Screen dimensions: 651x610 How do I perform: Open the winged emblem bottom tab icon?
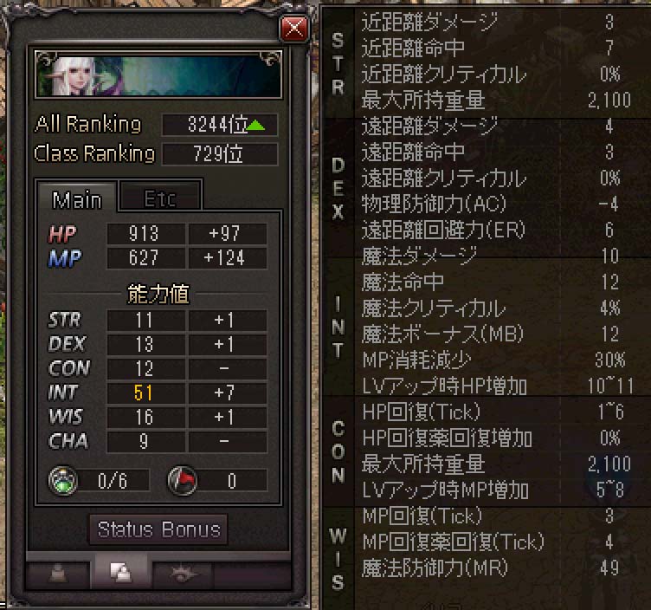183,574
